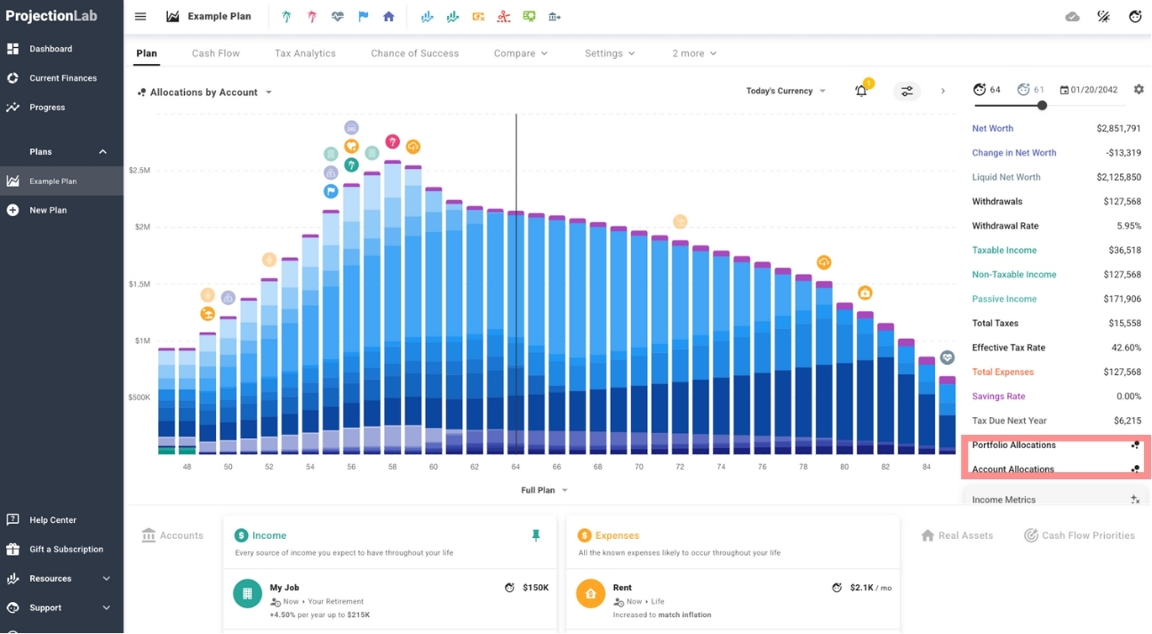Click the green pin icon on Income card
The height and width of the screenshot is (634, 1152).
(535, 535)
